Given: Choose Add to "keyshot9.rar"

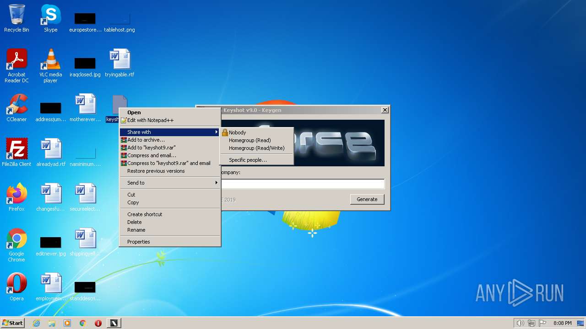Looking at the screenshot, I should [170, 148].
